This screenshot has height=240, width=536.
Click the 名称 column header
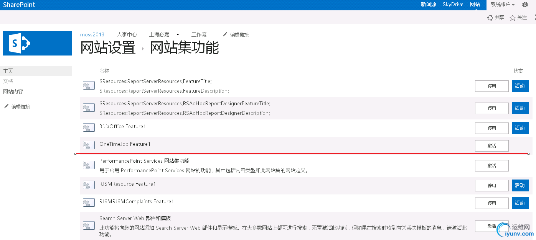tap(104, 71)
